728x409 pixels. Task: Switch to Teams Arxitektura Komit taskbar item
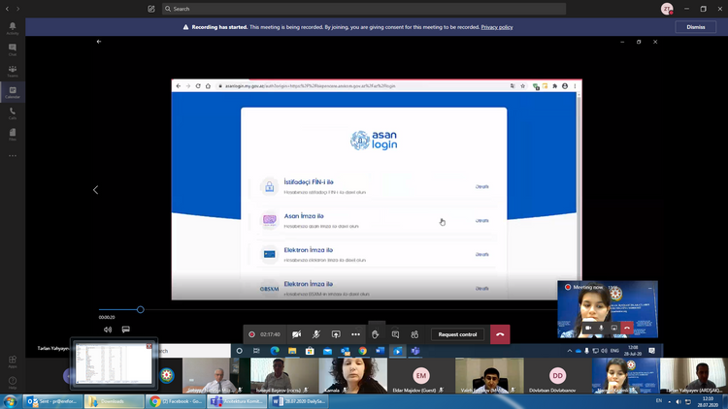tap(237, 401)
